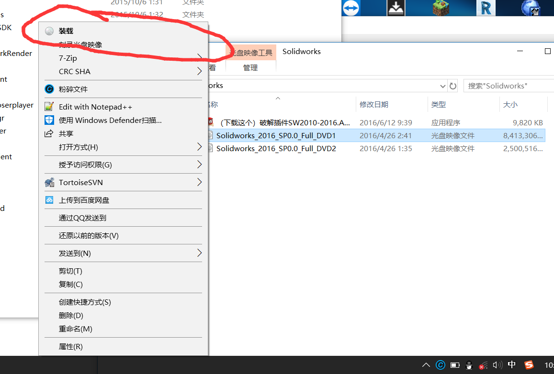The width and height of the screenshot is (554, 374).
Task: Open the address bar history dropdown
Action: [x=442, y=86]
